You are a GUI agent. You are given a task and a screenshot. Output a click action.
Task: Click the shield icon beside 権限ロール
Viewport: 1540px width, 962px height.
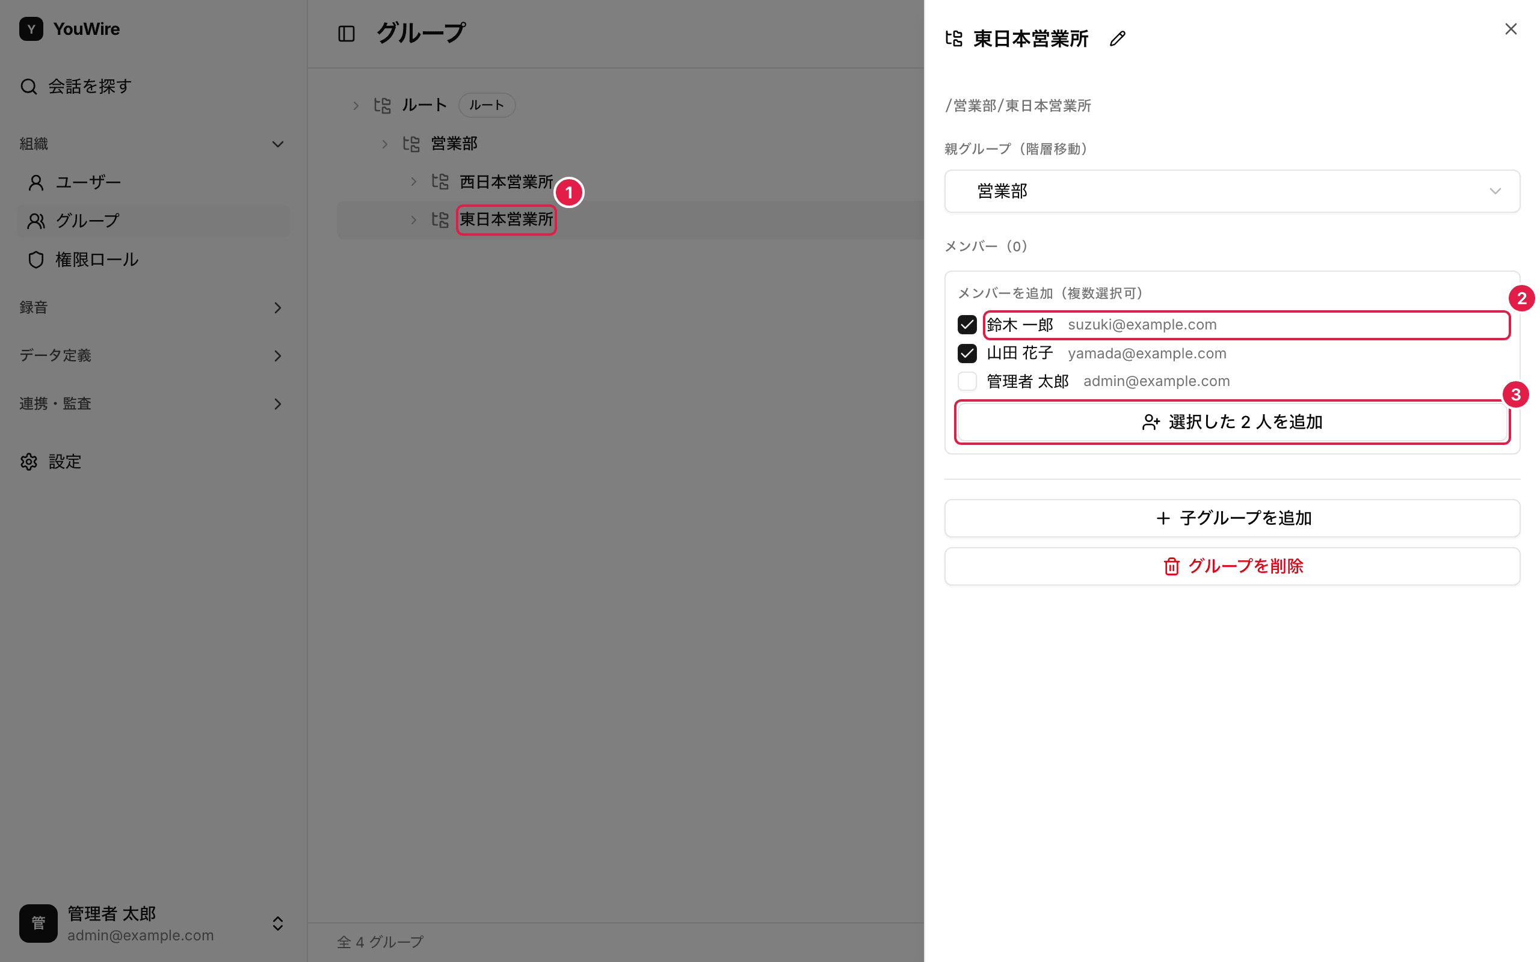(36, 260)
